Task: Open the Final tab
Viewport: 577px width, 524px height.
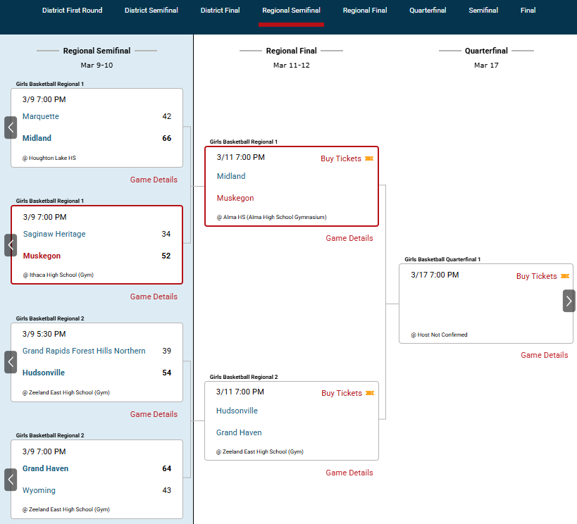Action: [528, 11]
